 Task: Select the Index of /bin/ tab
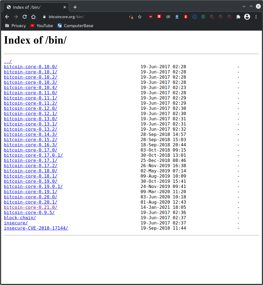(36, 7)
